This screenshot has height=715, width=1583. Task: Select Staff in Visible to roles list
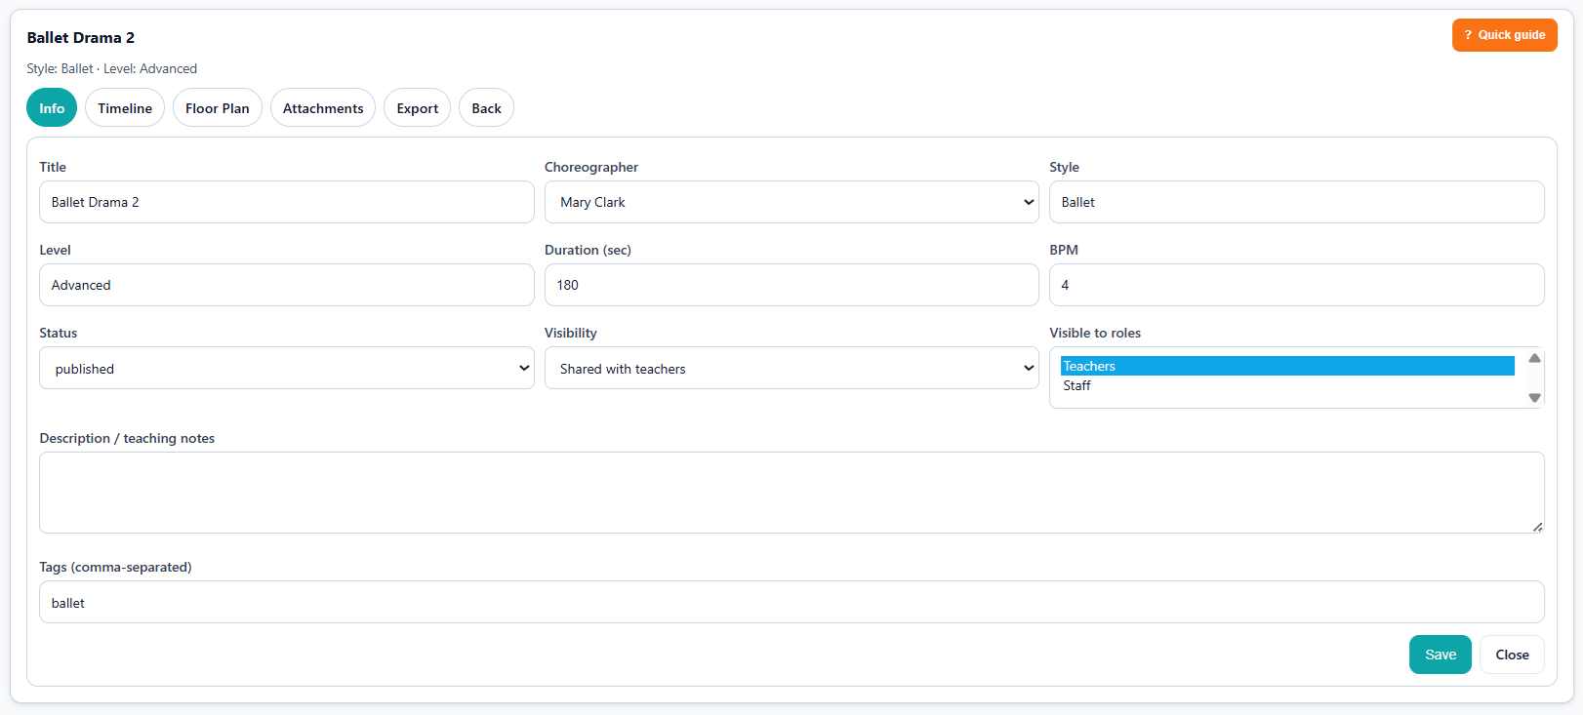(1285, 386)
